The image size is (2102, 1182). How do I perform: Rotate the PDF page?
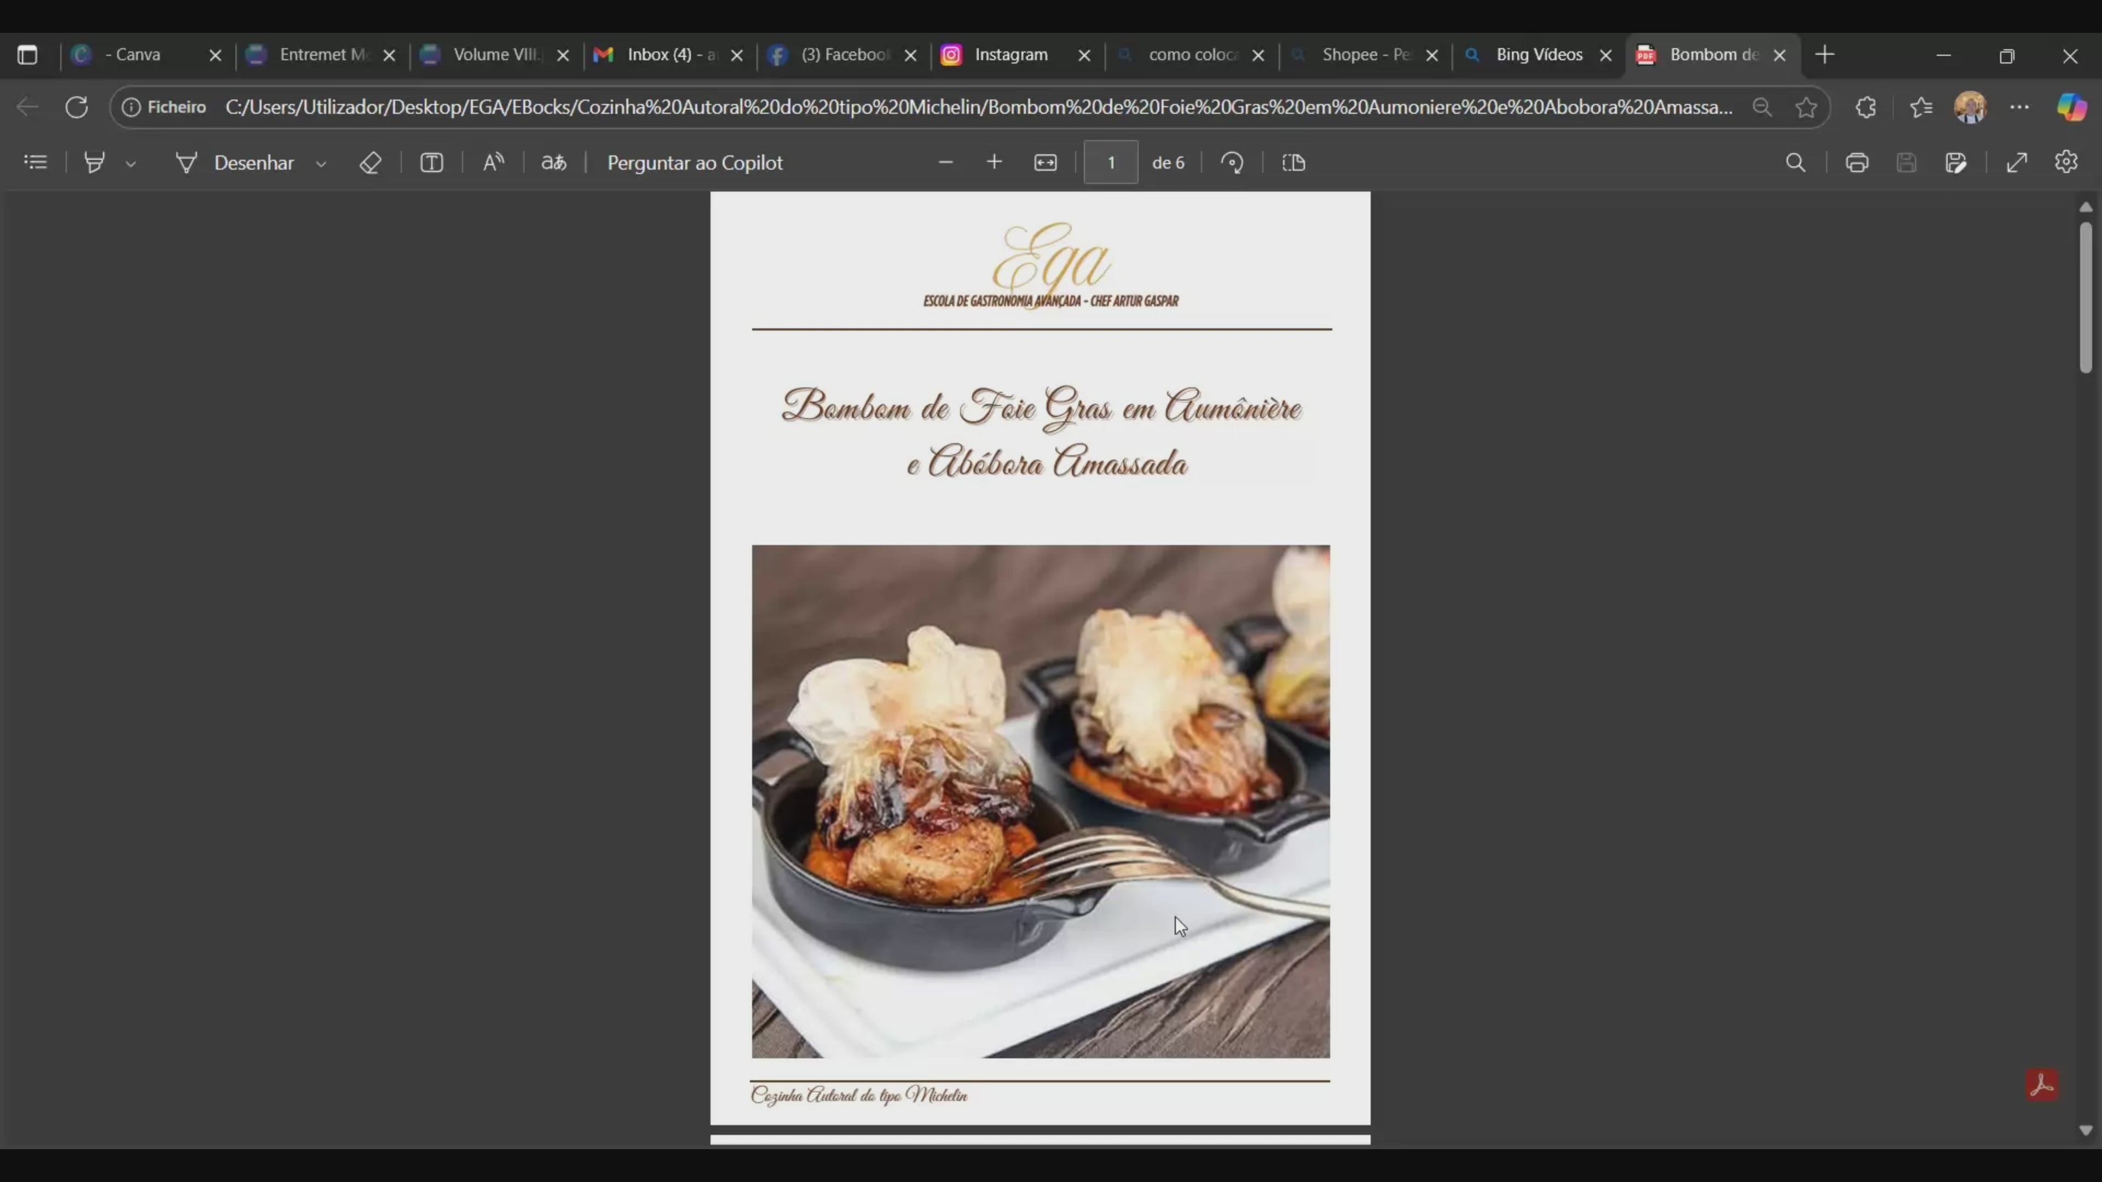point(1232,161)
